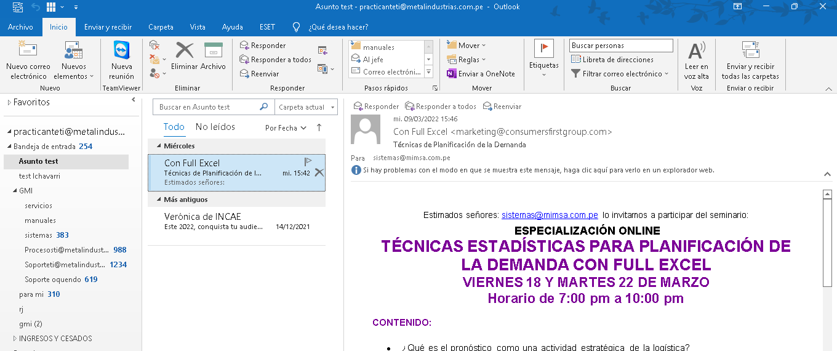The image size is (837, 351).
Task: Flag the Con Full Excel message
Action: [308, 161]
